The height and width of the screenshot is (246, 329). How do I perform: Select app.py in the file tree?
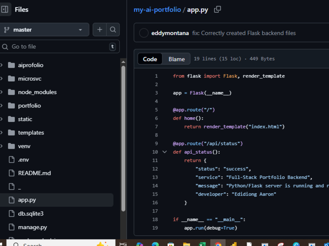pyautogui.click(x=56, y=200)
